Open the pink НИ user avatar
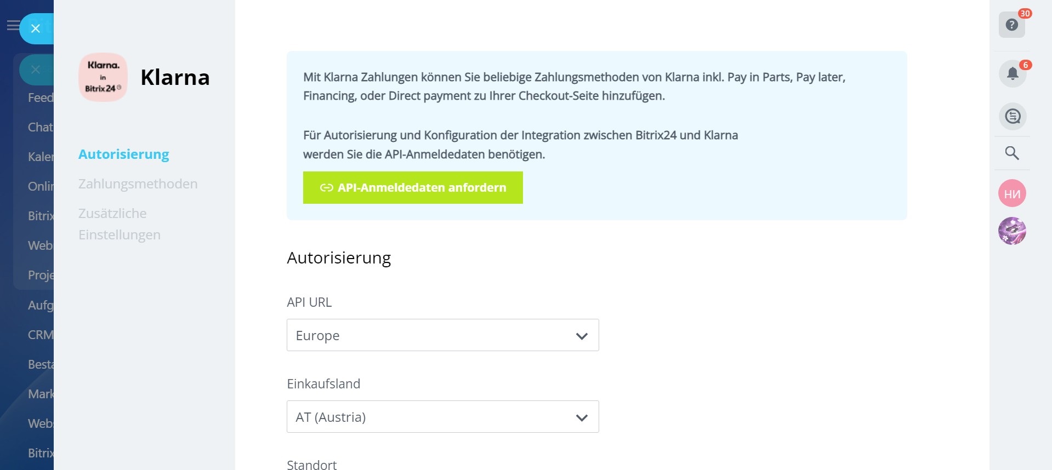The width and height of the screenshot is (1052, 470). click(1012, 193)
